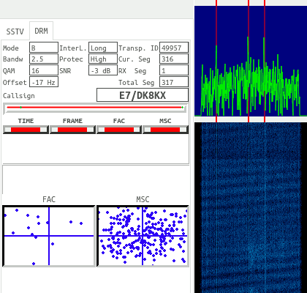Click the TIME sync status indicator

point(26,130)
